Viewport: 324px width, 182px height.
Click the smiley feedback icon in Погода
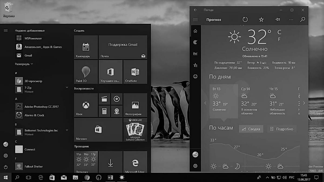195,76
